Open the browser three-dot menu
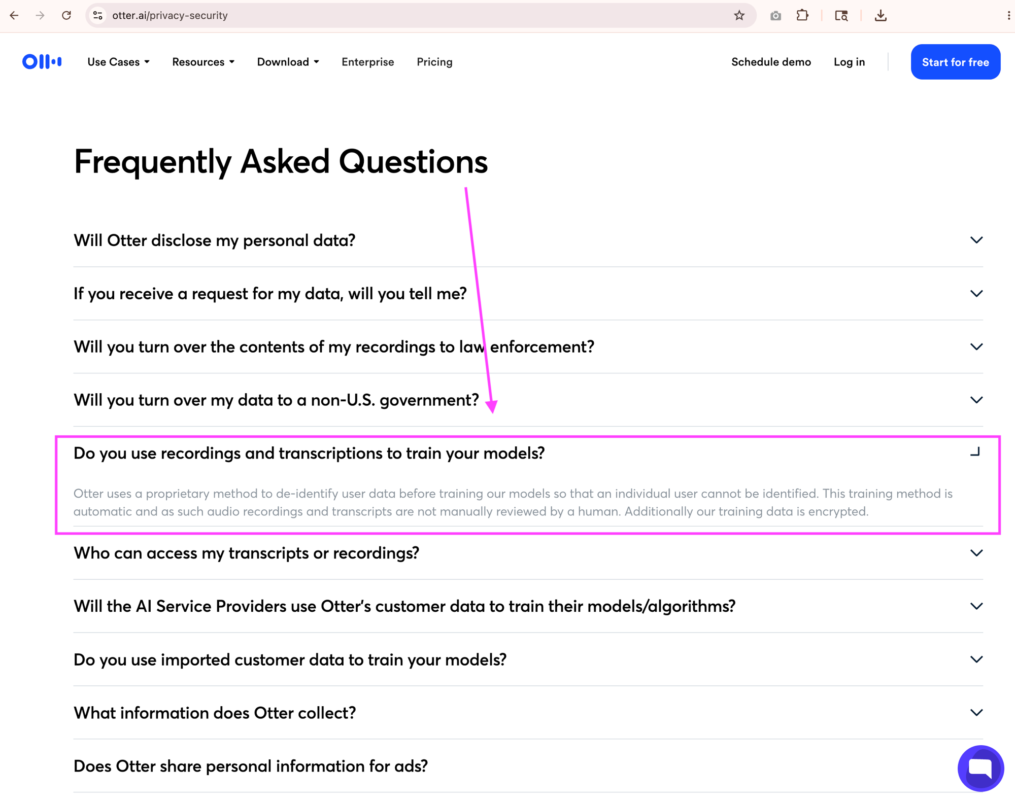 tap(1008, 16)
